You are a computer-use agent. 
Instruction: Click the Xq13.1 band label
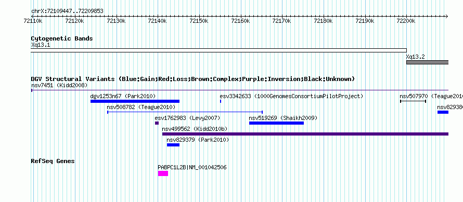click(x=40, y=45)
